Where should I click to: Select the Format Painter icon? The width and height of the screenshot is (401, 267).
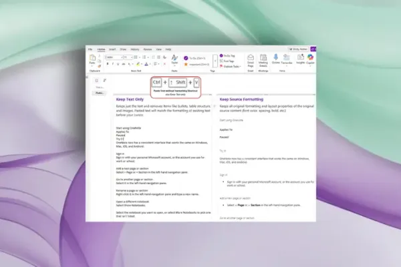coord(100,66)
